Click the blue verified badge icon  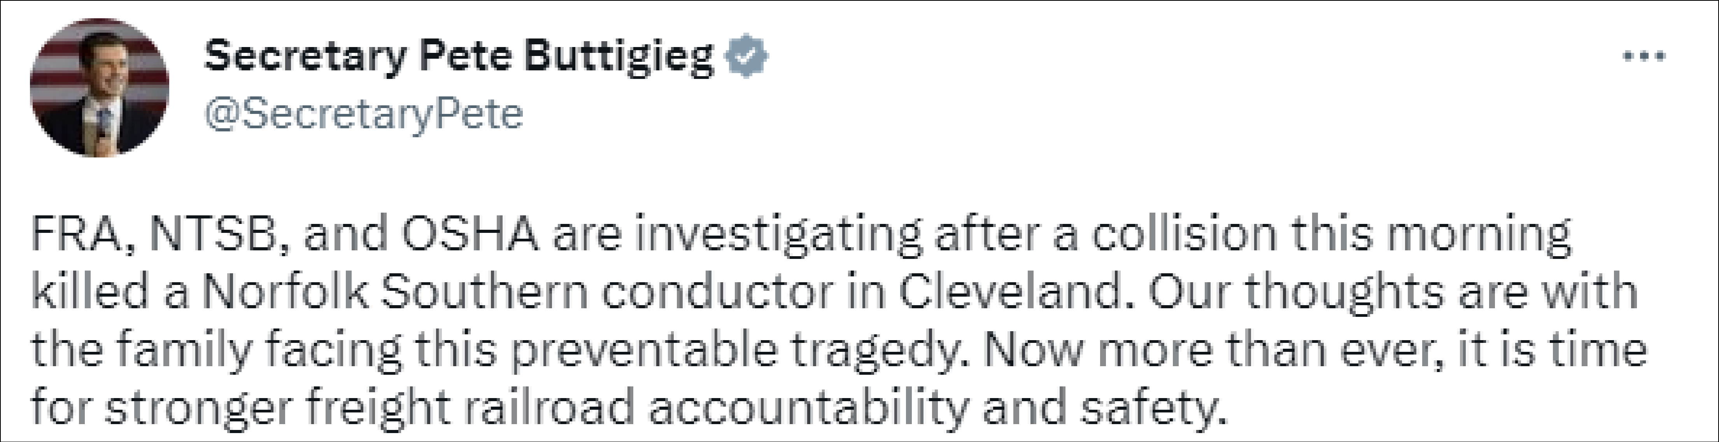[746, 56]
